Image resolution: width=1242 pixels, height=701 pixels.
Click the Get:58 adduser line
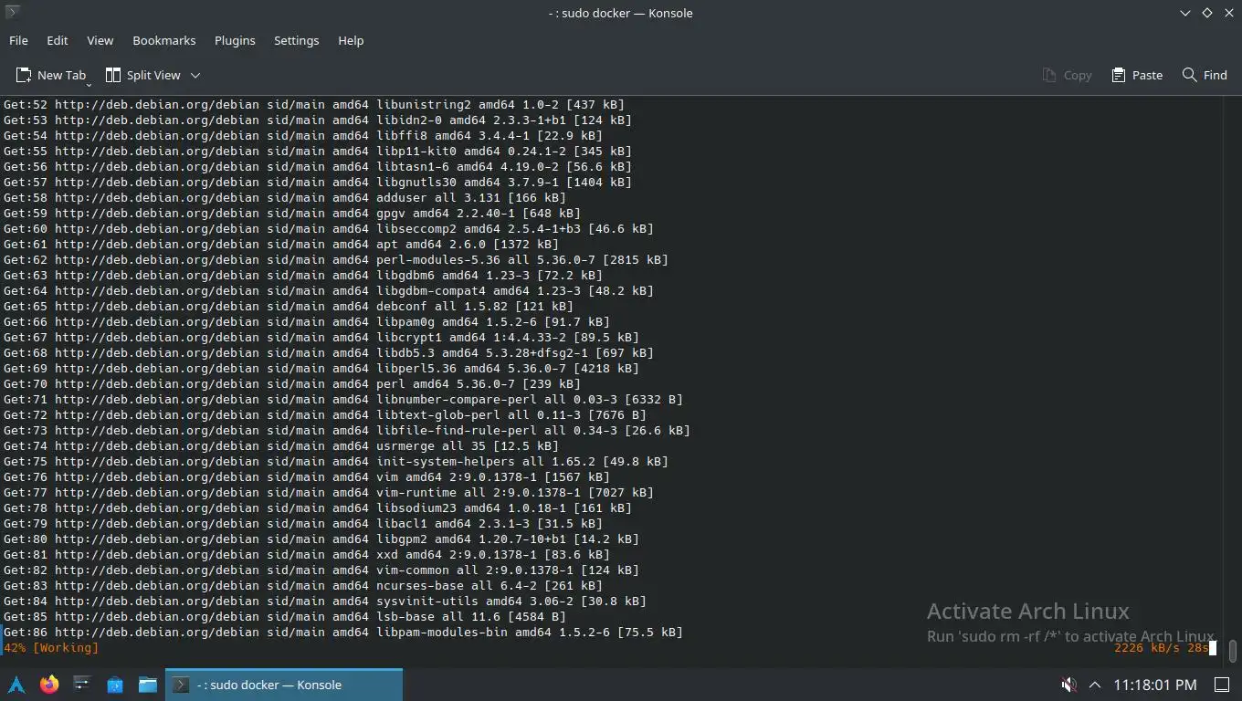pyautogui.click(x=285, y=197)
